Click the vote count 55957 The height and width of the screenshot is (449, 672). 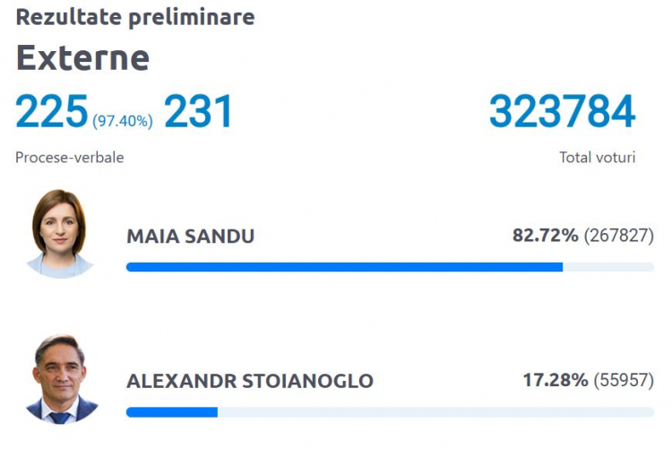[x=624, y=380]
